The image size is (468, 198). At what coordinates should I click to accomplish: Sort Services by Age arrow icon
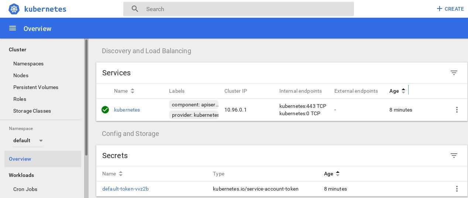[403, 91]
